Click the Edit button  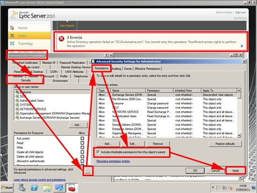tap(133, 143)
